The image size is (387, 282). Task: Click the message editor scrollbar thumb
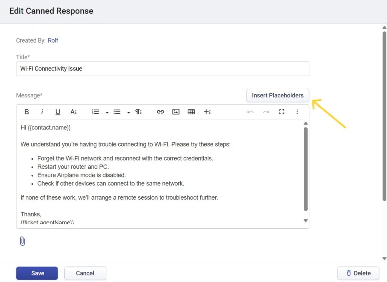pyautogui.click(x=305, y=169)
